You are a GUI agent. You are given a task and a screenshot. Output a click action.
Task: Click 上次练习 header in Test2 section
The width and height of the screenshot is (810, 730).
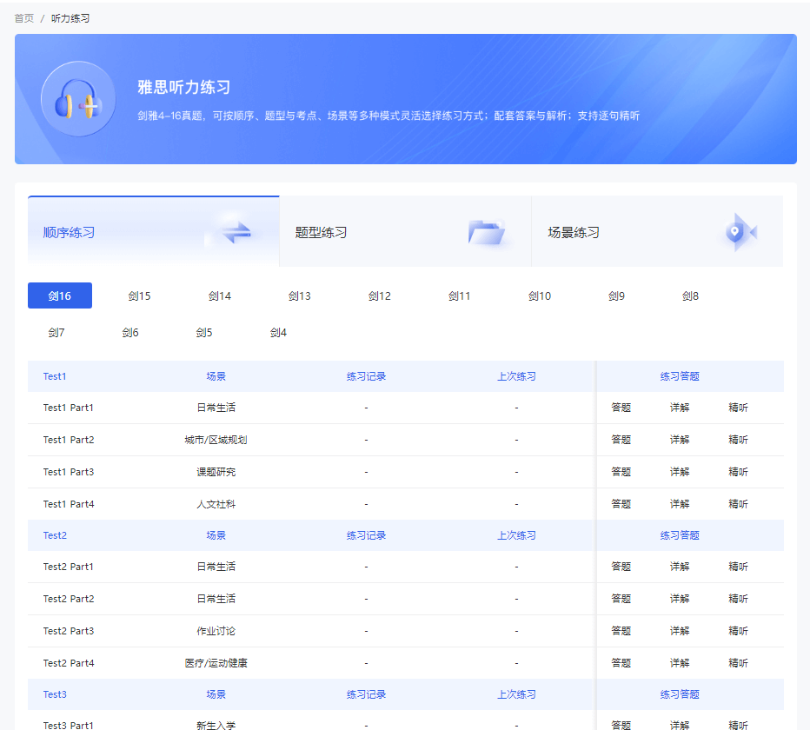click(516, 535)
